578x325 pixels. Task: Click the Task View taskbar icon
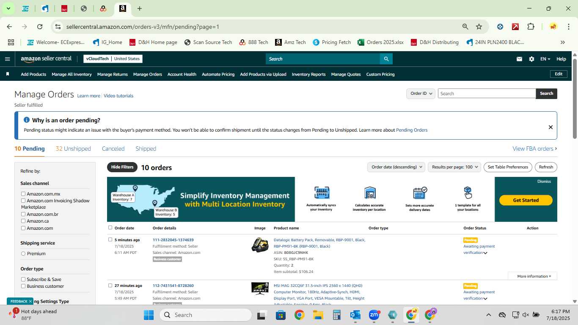point(262,315)
